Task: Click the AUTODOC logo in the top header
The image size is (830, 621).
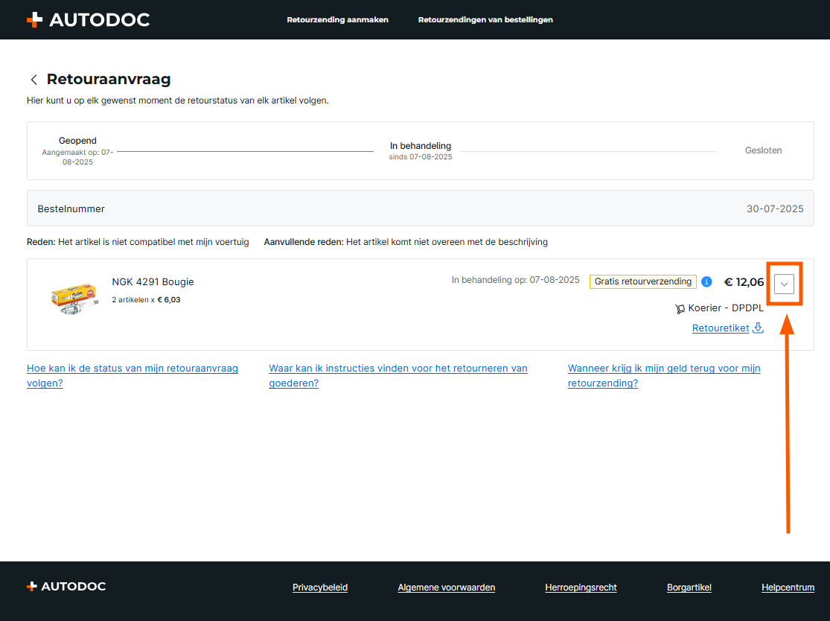Action: (x=88, y=20)
